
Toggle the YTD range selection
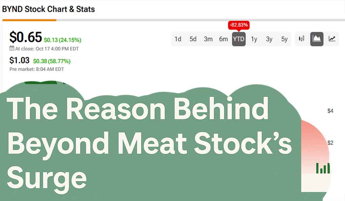coord(239,39)
